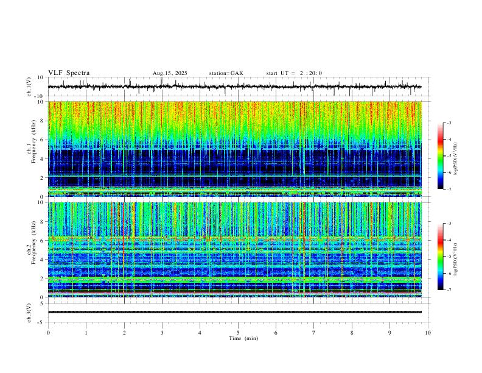Click the "5" tick of ch.3(V) axis
482x373 pixels.
[43, 304]
